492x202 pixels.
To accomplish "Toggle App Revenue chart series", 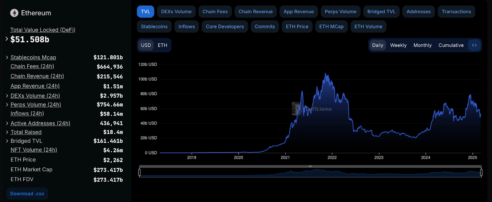I will point(299,12).
